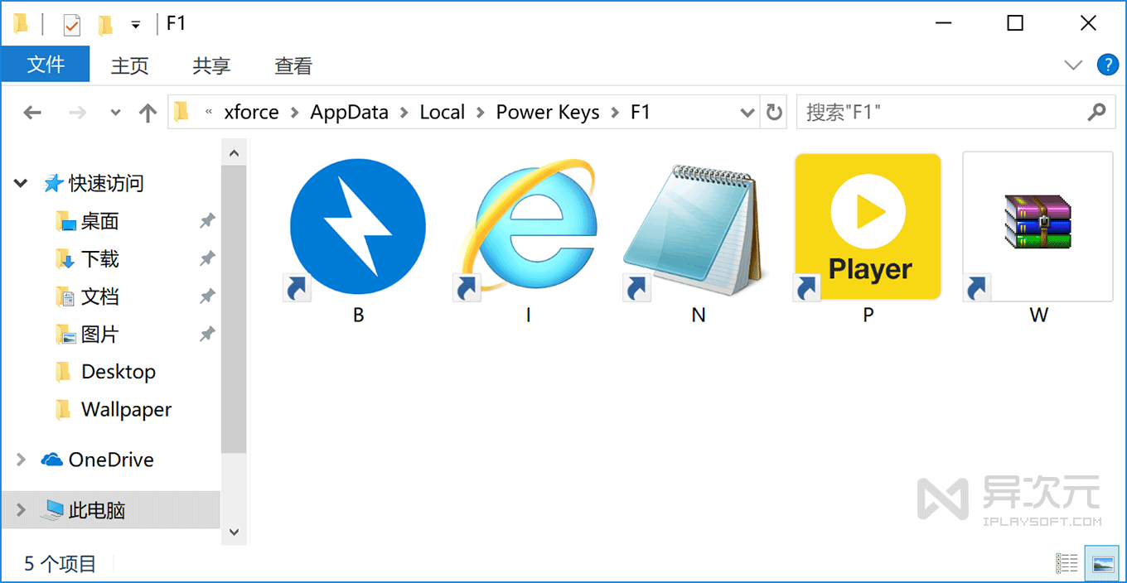Switch to large icons view in status bar
The width and height of the screenshot is (1127, 583).
pos(1102,562)
